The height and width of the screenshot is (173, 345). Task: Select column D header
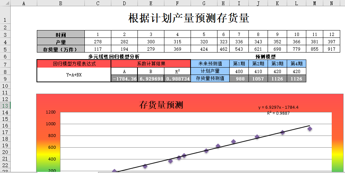124,3
